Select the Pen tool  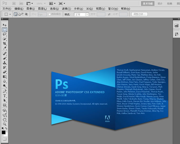(x=5, y=91)
